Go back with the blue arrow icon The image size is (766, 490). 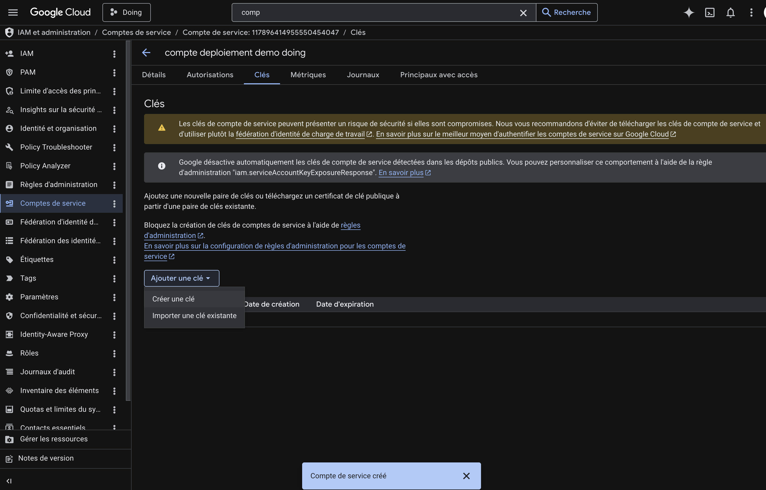point(146,53)
